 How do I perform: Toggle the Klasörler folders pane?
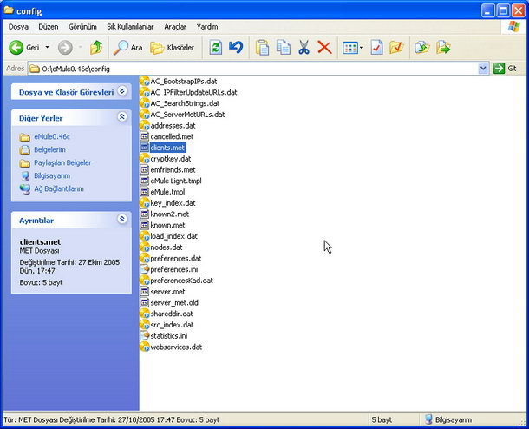173,48
